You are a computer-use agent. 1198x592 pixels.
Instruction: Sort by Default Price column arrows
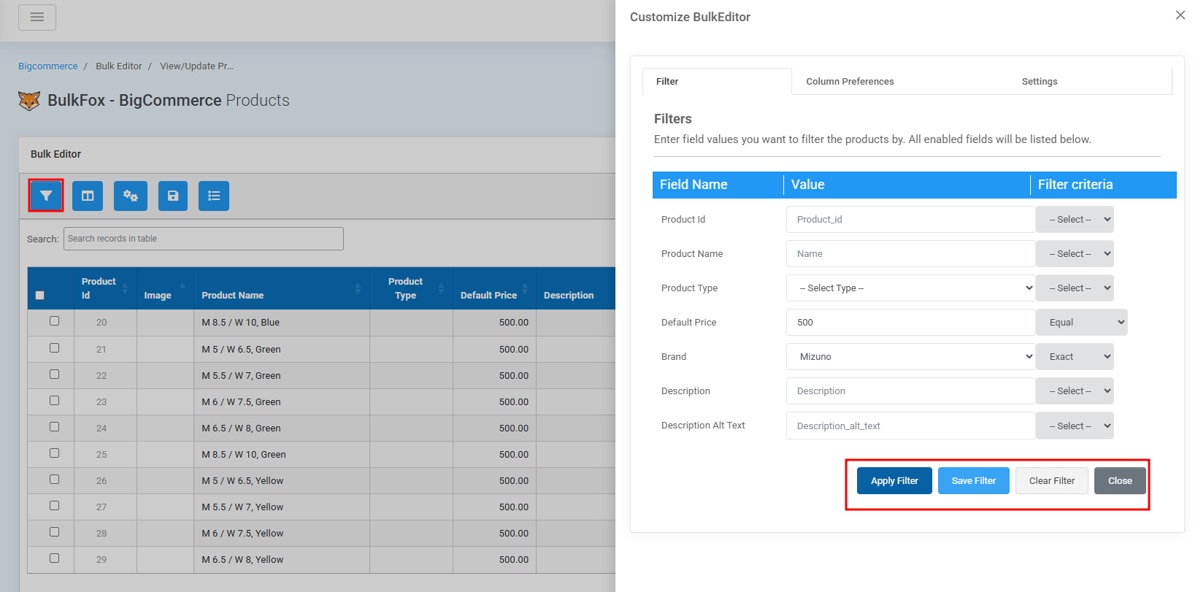click(x=524, y=288)
